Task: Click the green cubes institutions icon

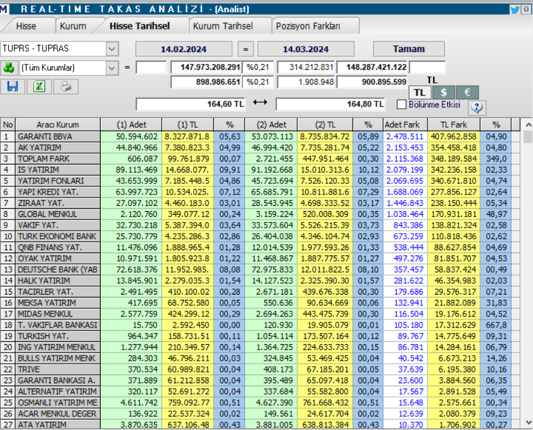Action: click(9, 67)
